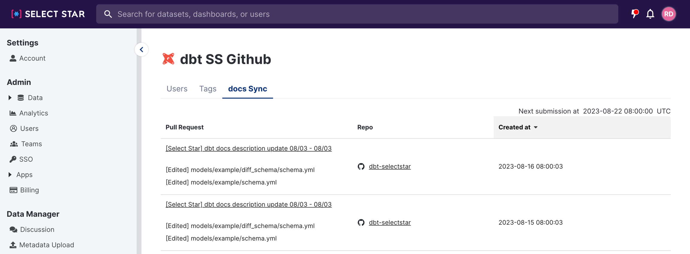Open the RD user avatar menu
This screenshot has height=254, width=690.
[668, 14]
